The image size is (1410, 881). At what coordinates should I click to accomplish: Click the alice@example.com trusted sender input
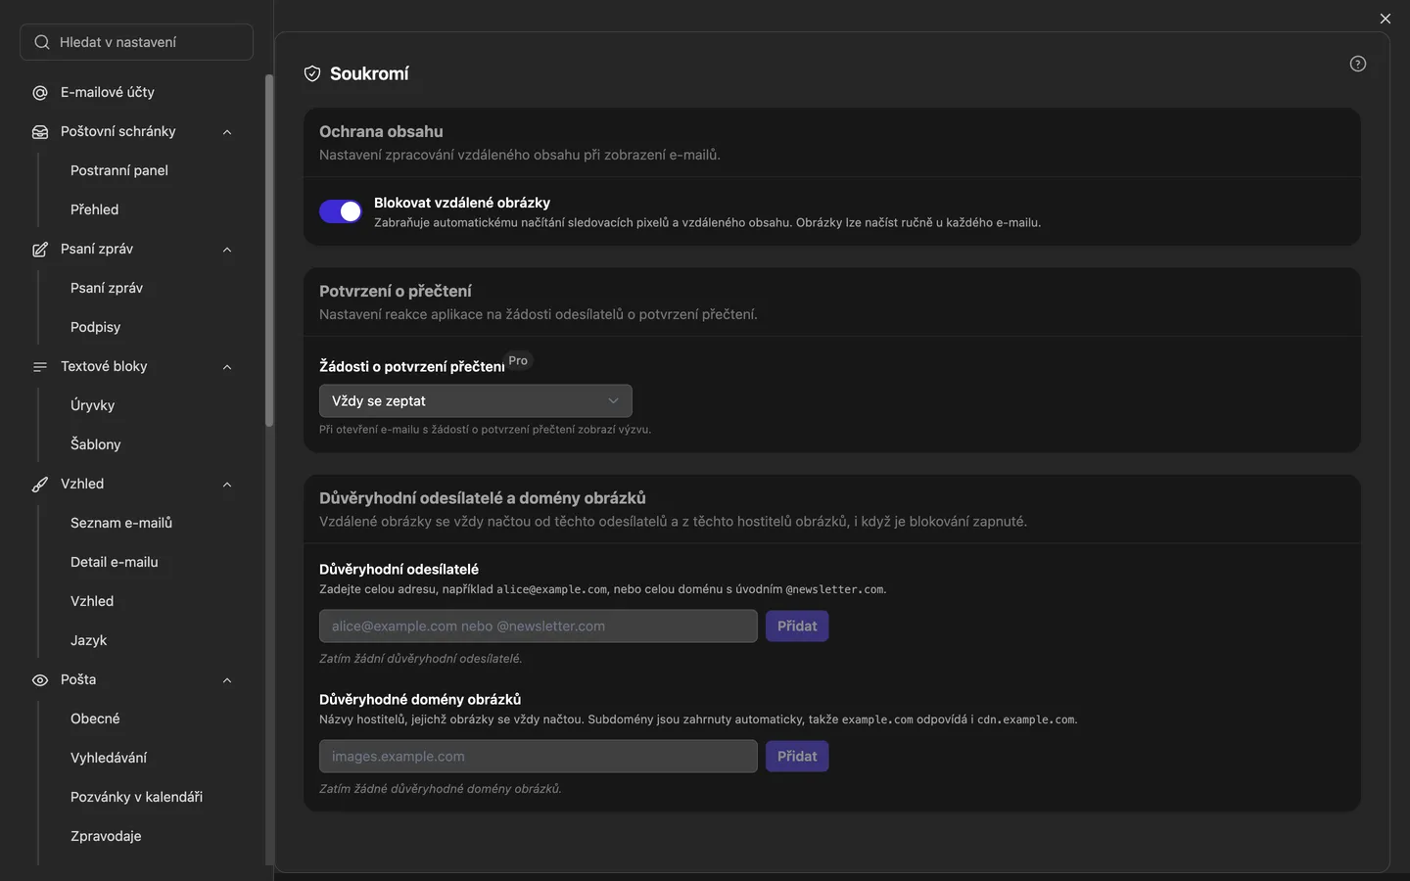539,626
